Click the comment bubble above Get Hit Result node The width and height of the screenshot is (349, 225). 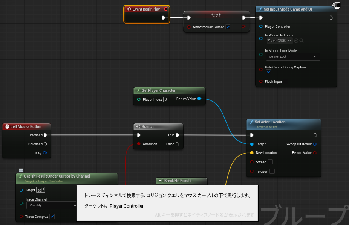(21, 170)
